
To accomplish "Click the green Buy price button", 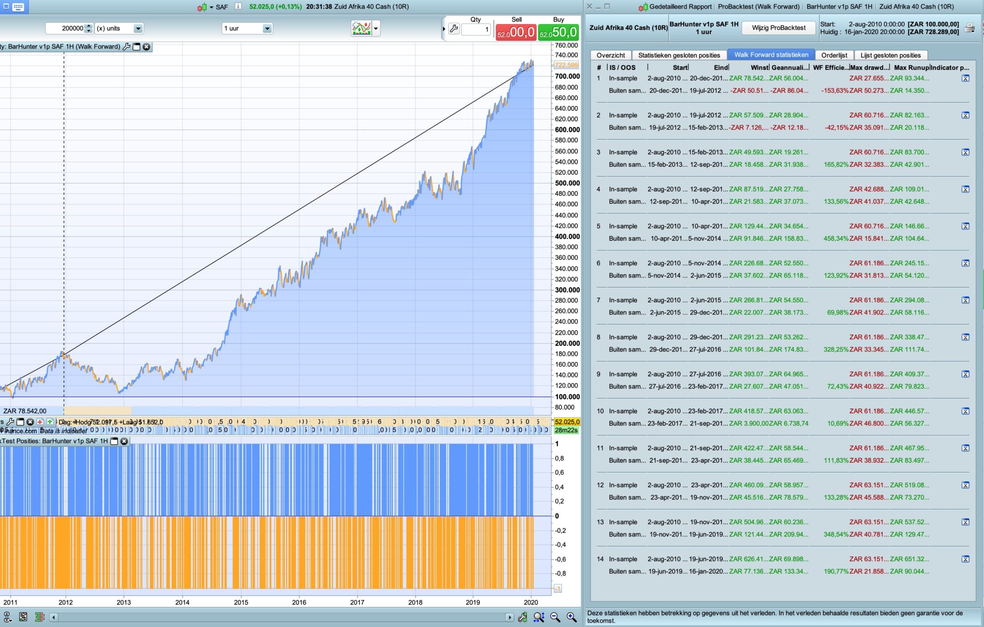I will click(558, 32).
